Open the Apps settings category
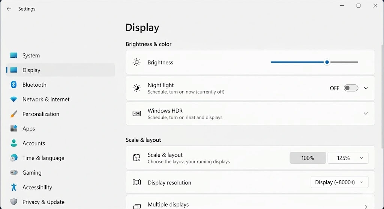Image resolution: width=384 pixels, height=209 pixels. point(60,129)
